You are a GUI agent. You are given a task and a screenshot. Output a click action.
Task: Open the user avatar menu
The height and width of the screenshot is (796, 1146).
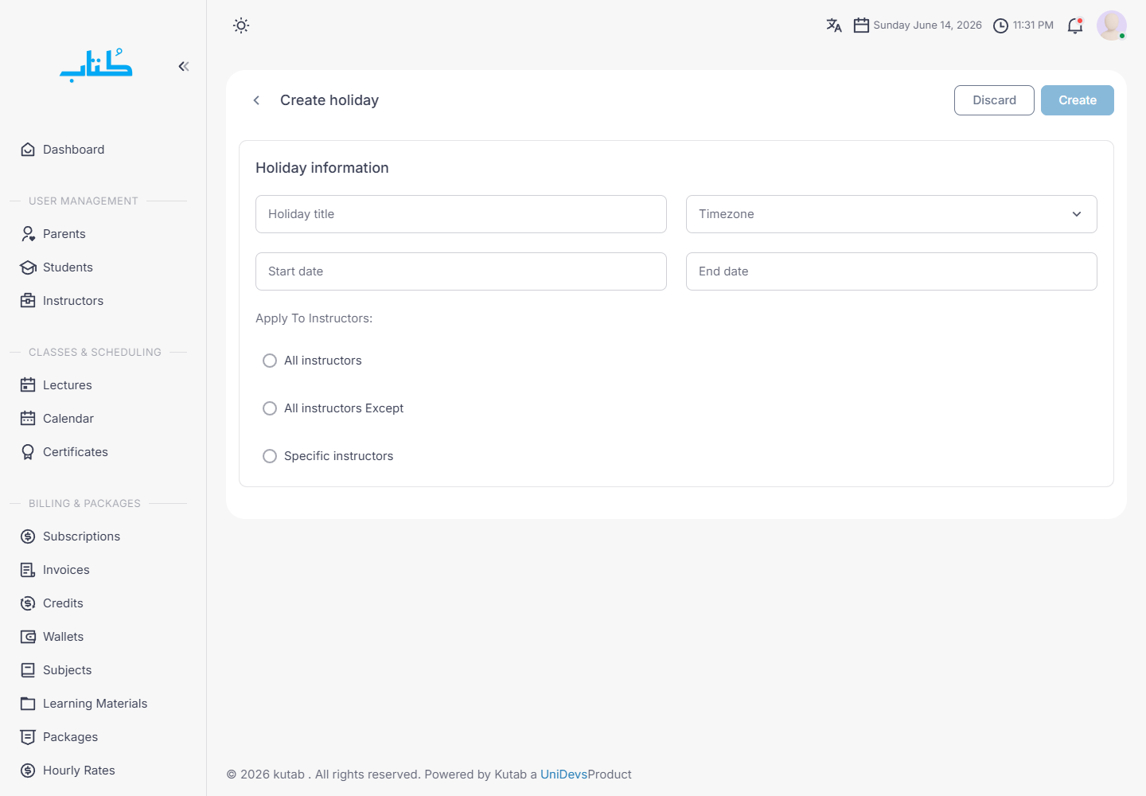tap(1112, 25)
